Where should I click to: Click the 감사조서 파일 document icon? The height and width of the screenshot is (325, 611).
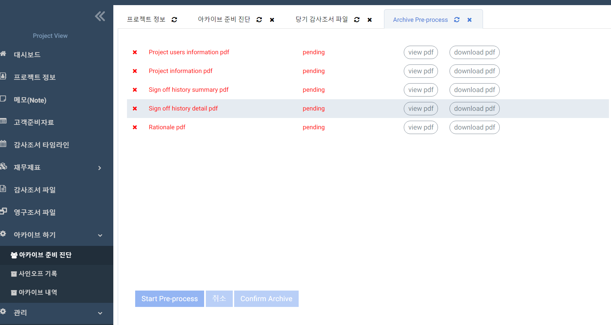tap(3, 189)
